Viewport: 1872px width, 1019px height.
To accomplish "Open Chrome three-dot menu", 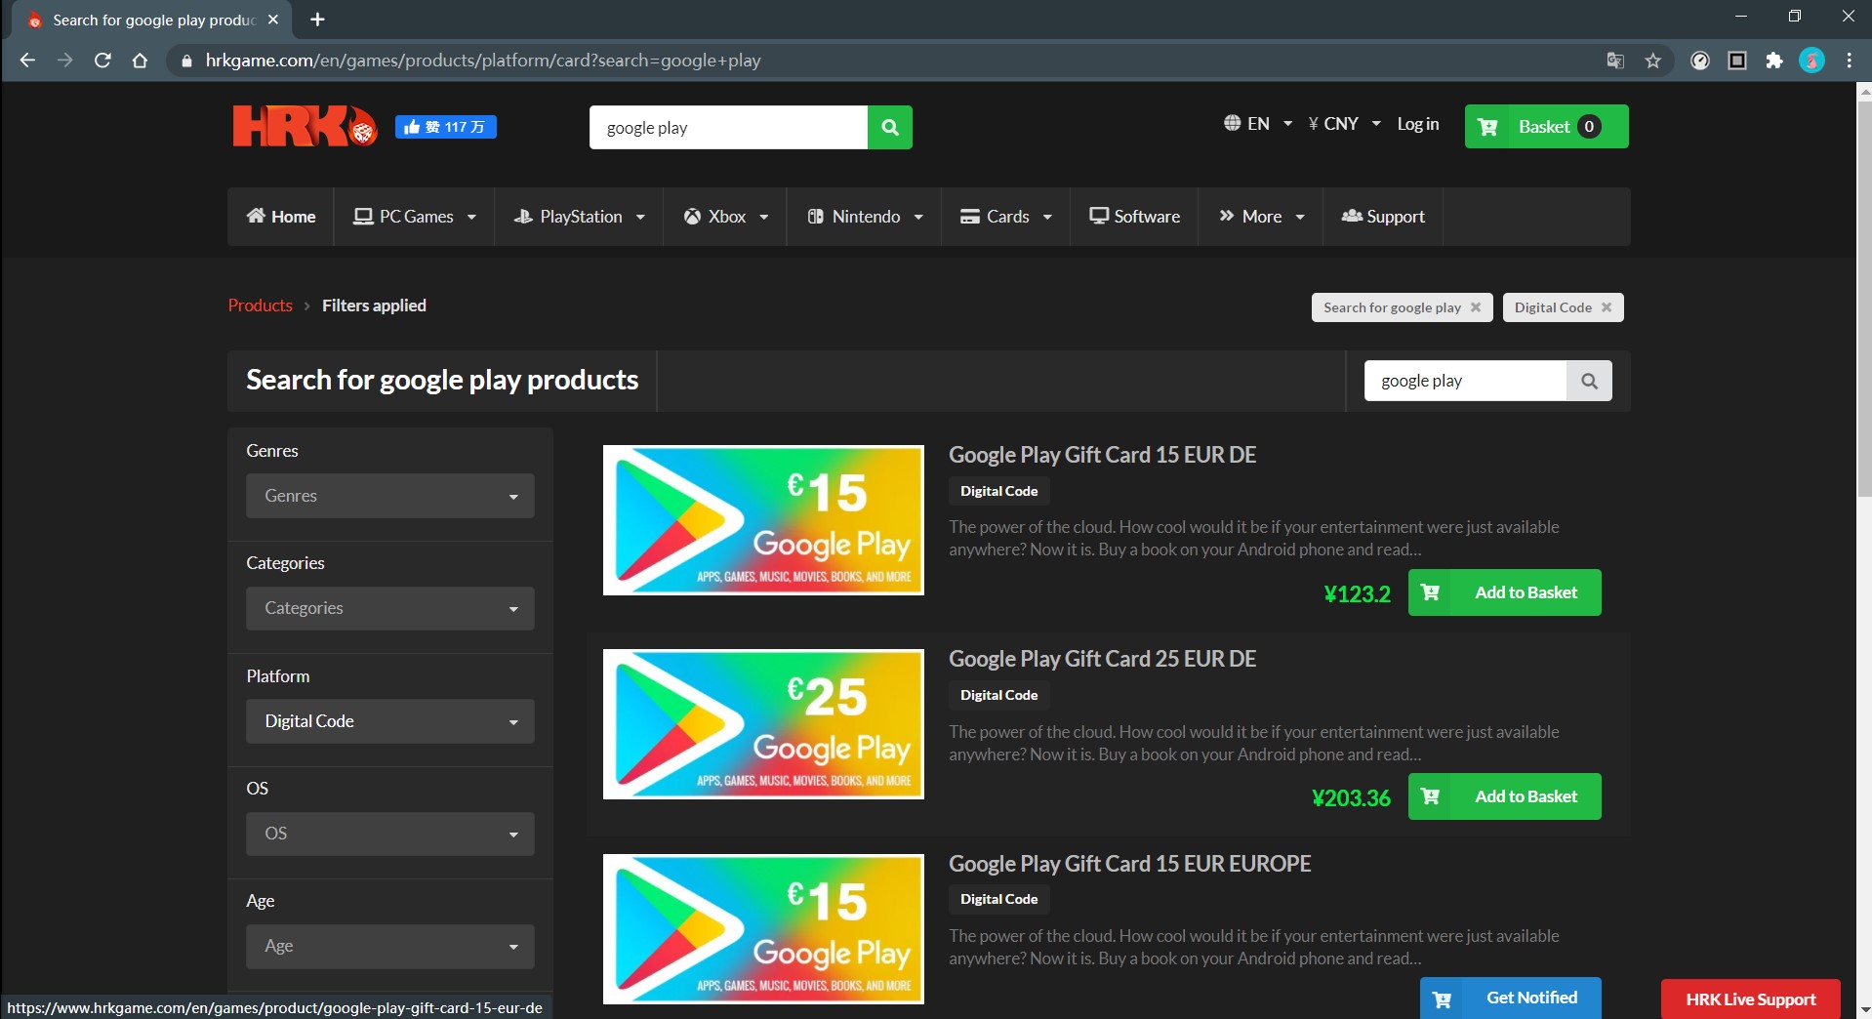I will pyautogui.click(x=1850, y=61).
